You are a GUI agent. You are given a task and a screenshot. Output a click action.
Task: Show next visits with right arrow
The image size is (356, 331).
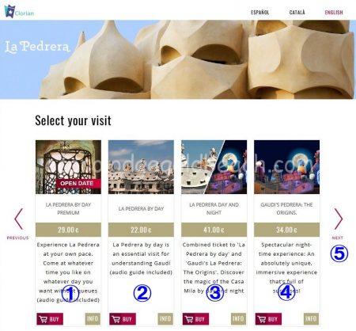click(339, 219)
